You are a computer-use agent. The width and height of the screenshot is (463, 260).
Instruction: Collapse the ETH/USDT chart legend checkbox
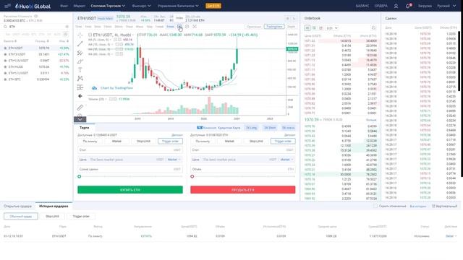tap(90, 35)
